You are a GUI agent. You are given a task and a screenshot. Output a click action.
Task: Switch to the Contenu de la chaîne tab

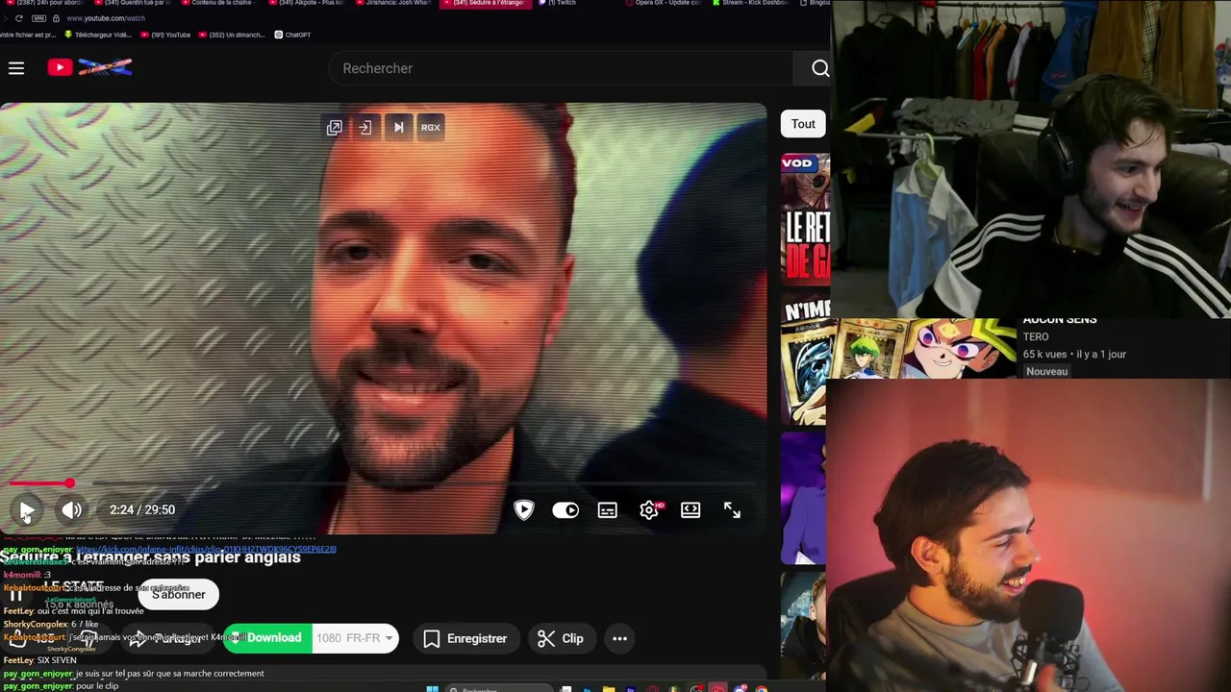pyautogui.click(x=218, y=3)
